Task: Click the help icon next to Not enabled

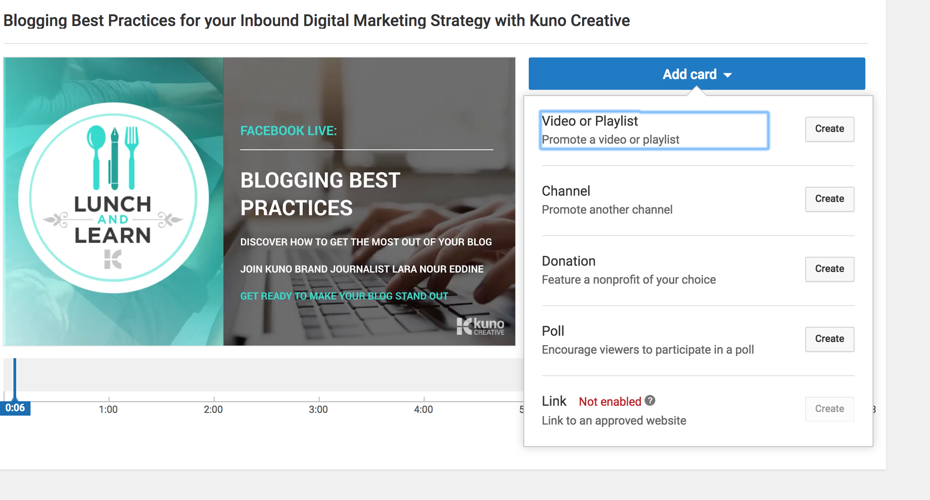Action: [650, 400]
